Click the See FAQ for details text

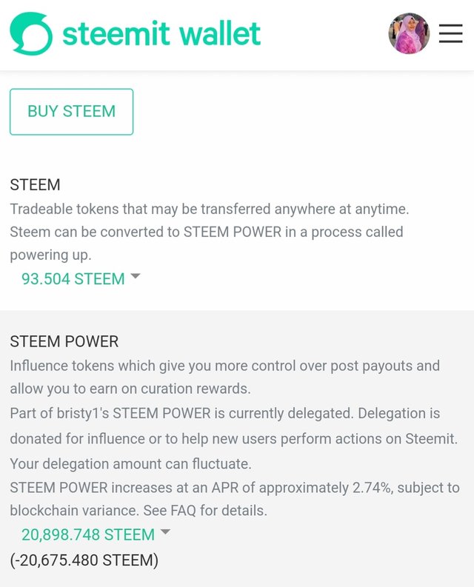pyautogui.click(x=205, y=510)
